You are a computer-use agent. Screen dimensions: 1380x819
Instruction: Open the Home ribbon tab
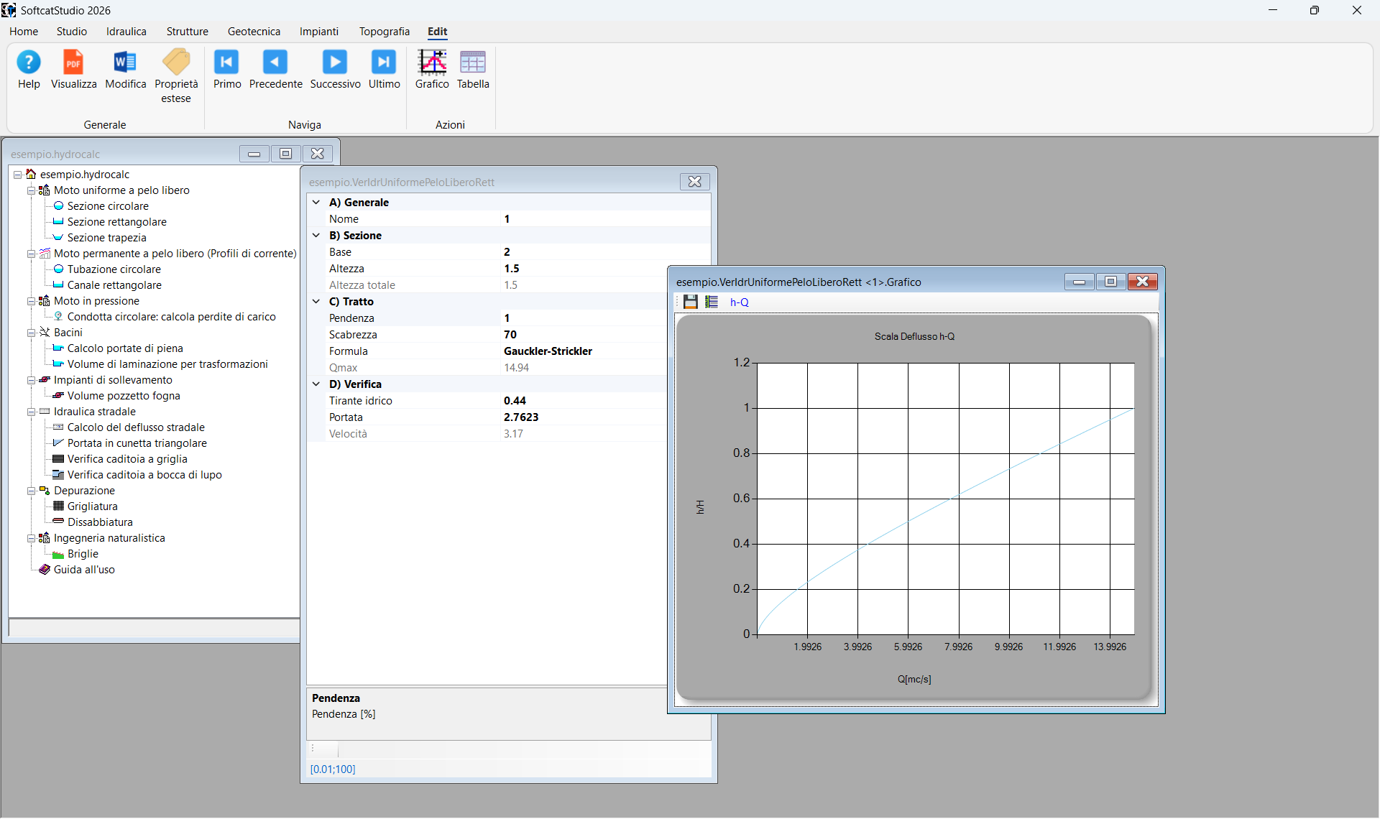tap(24, 32)
